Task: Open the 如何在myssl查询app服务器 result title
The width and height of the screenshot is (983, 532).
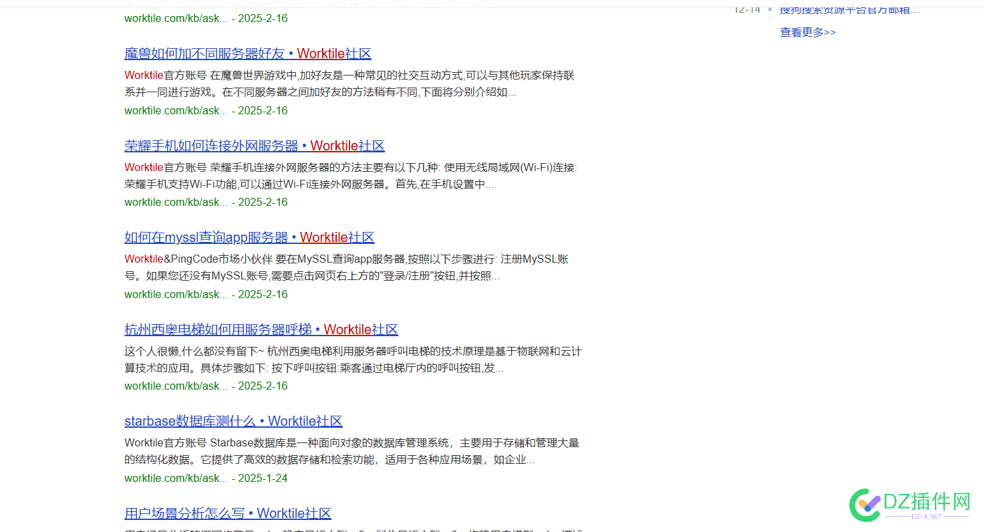Action: 249,237
